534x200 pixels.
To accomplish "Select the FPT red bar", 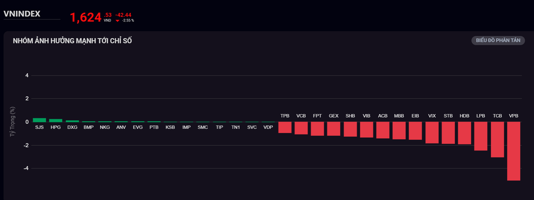I will [x=317, y=129].
